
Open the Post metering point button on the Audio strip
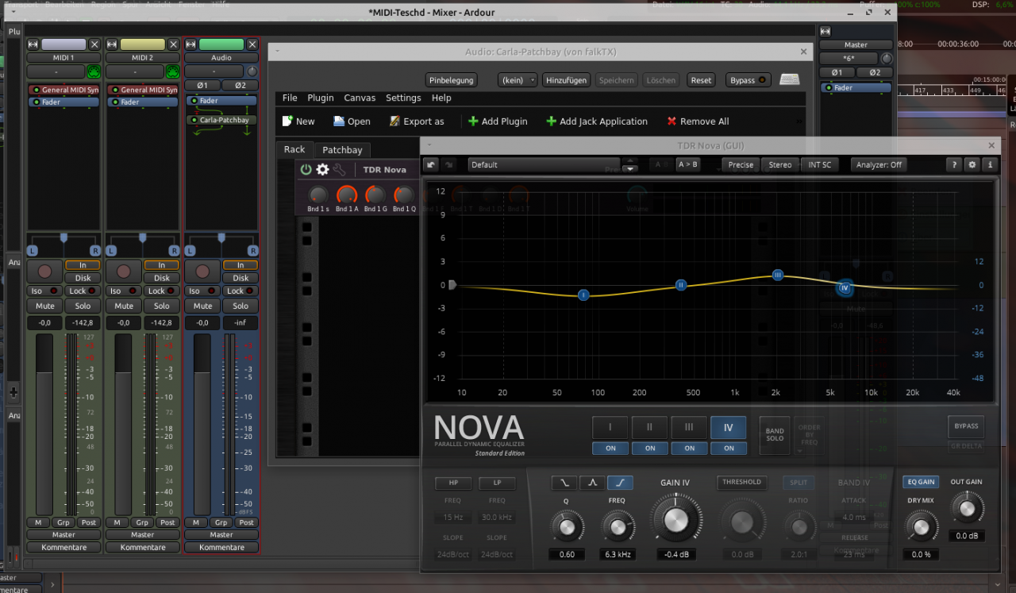[x=247, y=522]
